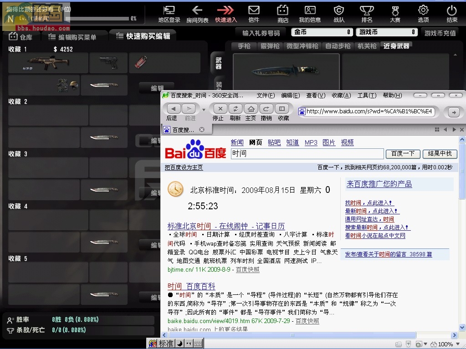Select the 机关枪 machine gun tab

(x=367, y=46)
